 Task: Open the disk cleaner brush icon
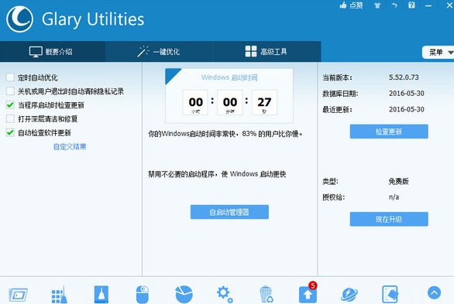coord(101,295)
